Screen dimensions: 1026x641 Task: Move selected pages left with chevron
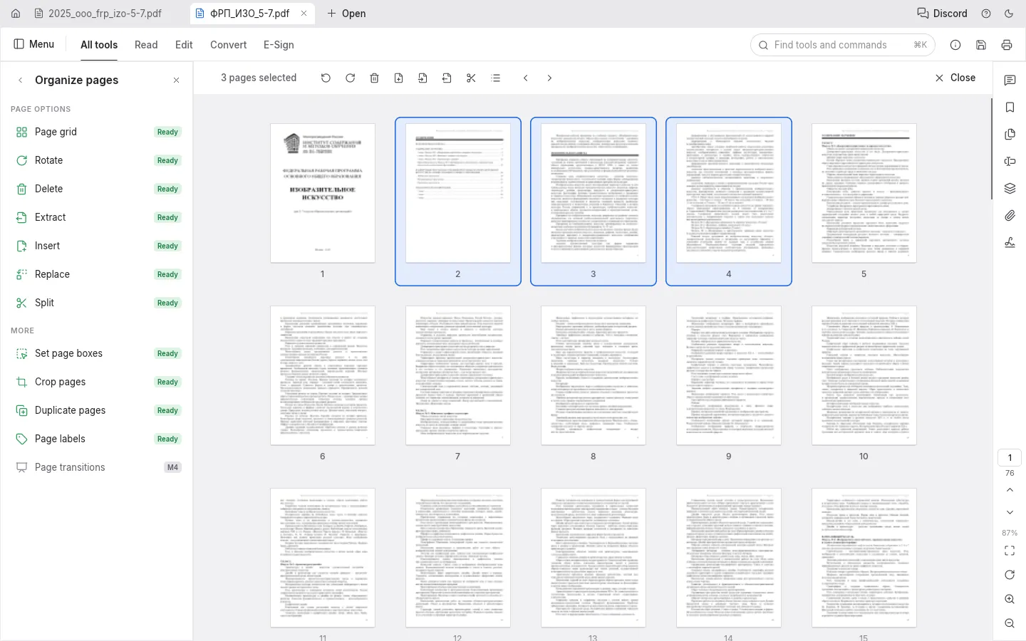[x=526, y=78]
